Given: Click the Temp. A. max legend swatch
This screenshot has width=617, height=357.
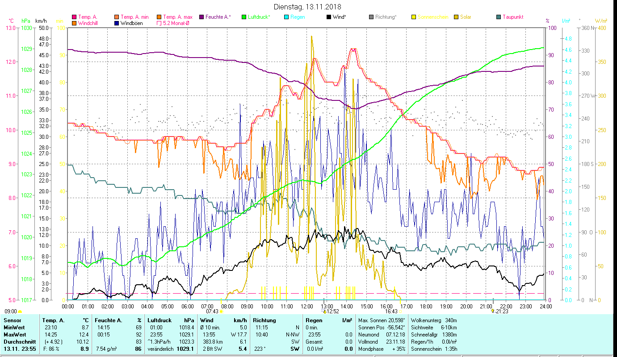Looking at the screenshot, I should coord(159,17).
